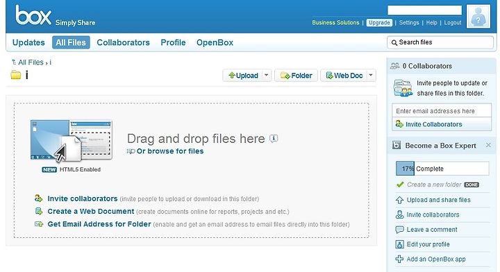Image resolution: width=500 pixels, height=272 pixels.
Task: Click the HTML5 Enabled label
Action: pyautogui.click(x=80, y=169)
